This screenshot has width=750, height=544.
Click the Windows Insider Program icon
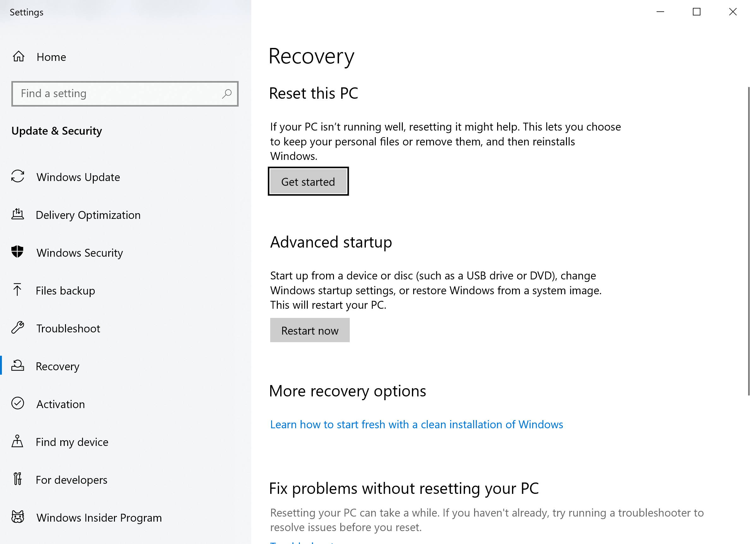pyautogui.click(x=18, y=517)
